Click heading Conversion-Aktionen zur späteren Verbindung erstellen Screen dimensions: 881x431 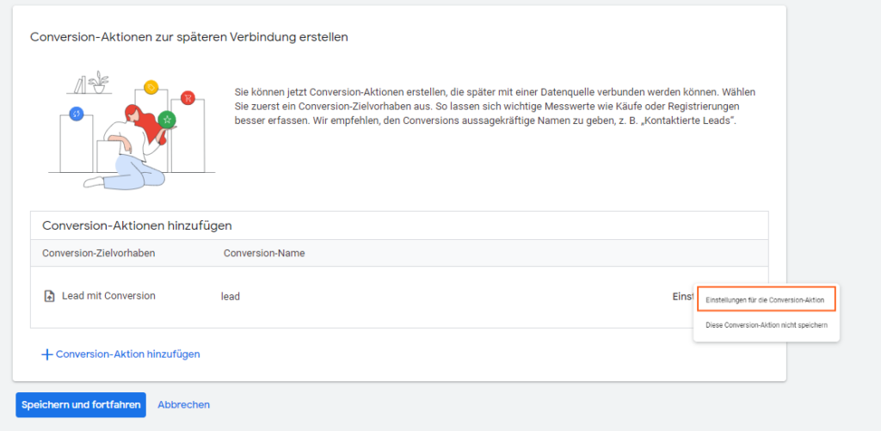coord(188,37)
